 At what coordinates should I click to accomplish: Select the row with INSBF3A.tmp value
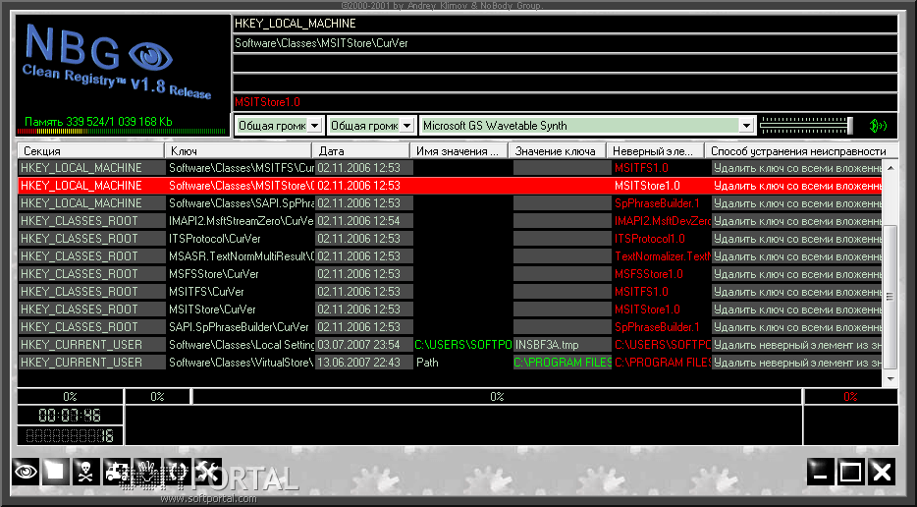pyautogui.click(x=560, y=345)
